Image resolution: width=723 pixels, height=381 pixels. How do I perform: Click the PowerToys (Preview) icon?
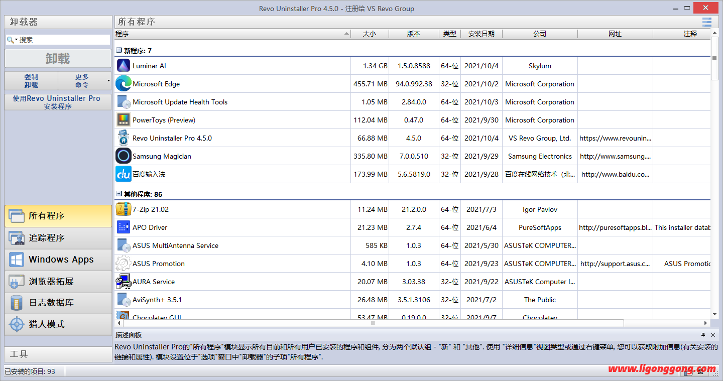tap(123, 120)
